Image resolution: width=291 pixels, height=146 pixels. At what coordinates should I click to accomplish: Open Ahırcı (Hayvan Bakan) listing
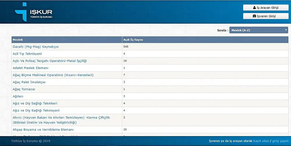tap(61, 120)
